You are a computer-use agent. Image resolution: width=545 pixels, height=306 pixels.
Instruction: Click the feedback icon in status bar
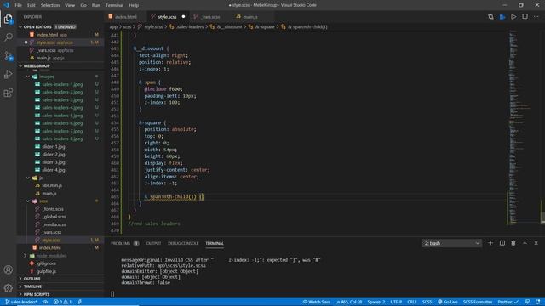coord(527,302)
